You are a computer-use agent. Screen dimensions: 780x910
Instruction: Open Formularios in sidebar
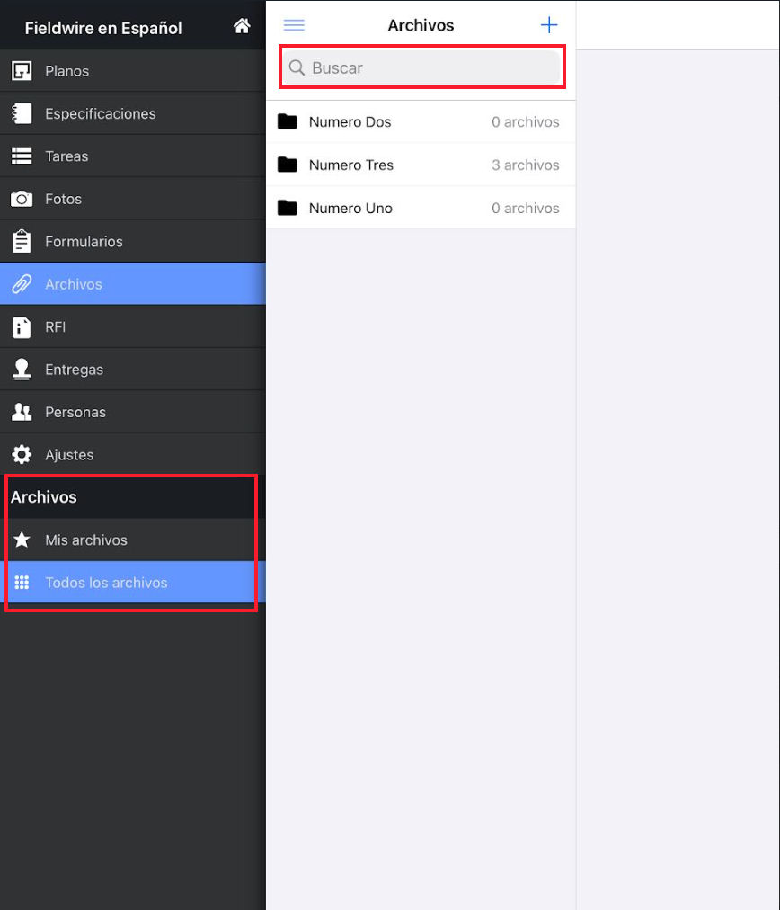[x=133, y=241]
